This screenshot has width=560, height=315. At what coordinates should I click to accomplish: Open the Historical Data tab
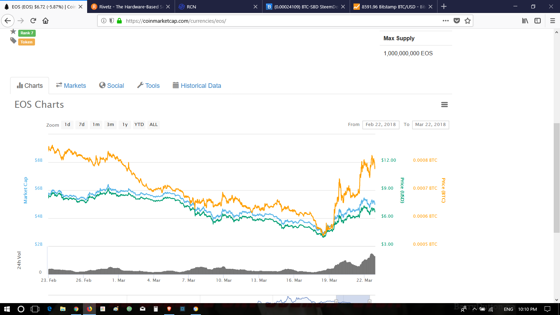[x=197, y=86]
